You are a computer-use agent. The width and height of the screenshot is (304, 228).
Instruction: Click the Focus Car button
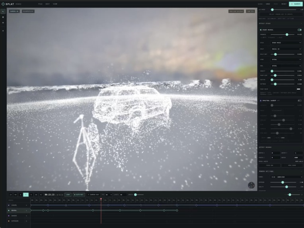coord(270,166)
